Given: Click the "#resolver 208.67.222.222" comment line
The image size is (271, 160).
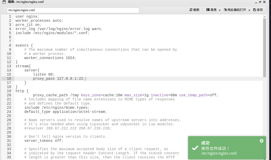Looking at the screenshot, I should click(68, 128).
